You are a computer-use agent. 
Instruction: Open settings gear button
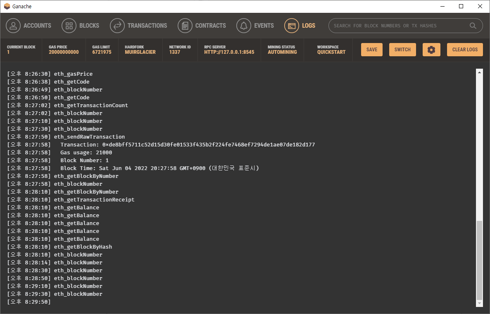pyautogui.click(x=431, y=50)
